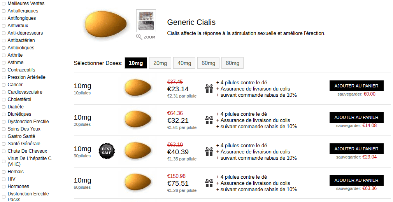Viewport: 393px width, 202px height.
Task: Select the 40mg dose tab
Action: [x=184, y=63]
